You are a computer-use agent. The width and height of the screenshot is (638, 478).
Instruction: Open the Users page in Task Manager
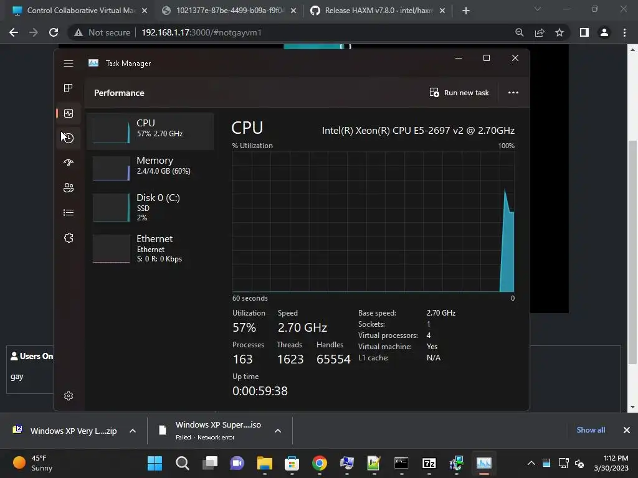[x=69, y=188]
